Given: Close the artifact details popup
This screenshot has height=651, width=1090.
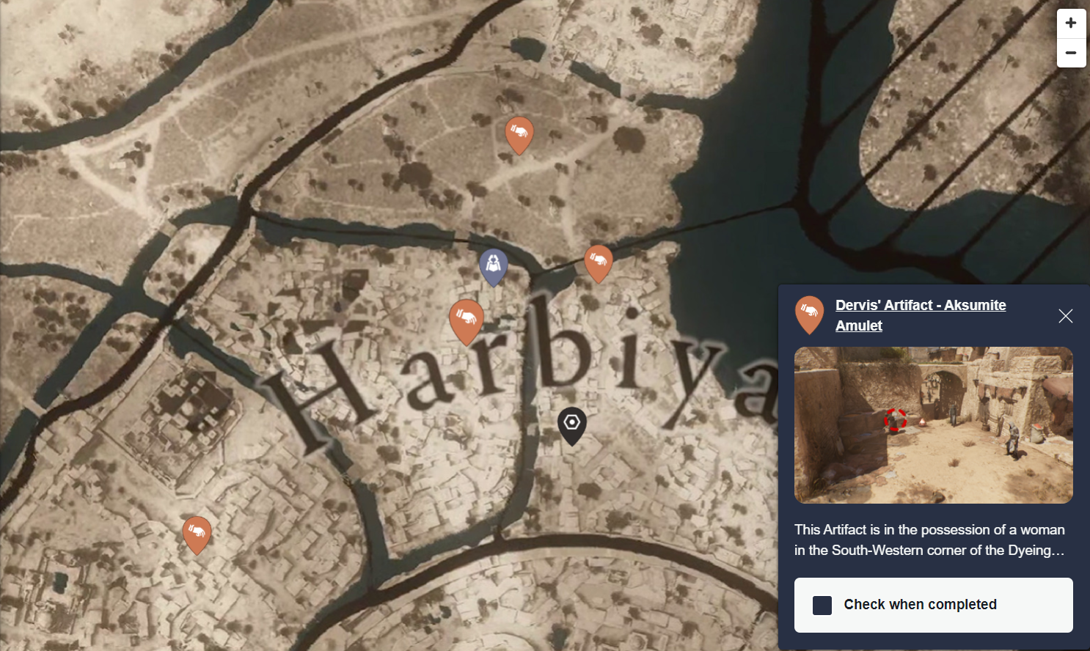Looking at the screenshot, I should click(1066, 316).
